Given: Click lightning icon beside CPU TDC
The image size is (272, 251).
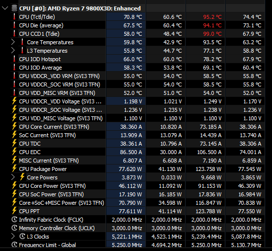Looking at the screenshot, I should point(14,143).
